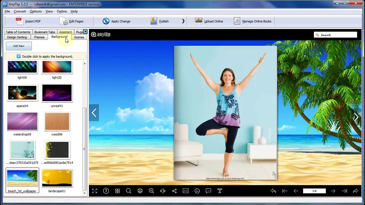Zoom in with the plus magnifier icon
This screenshot has height=205, width=365.
point(151,191)
